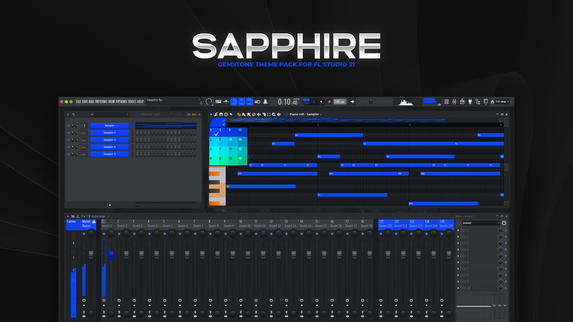Expand Slot 1 effect menu arrow
The width and height of the screenshot is (573, 322).
(x=458, y=230)
